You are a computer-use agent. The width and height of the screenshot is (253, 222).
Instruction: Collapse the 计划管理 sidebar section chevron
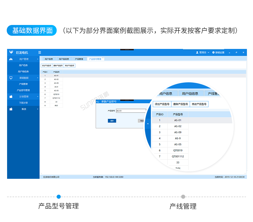(x=37, y=96)
